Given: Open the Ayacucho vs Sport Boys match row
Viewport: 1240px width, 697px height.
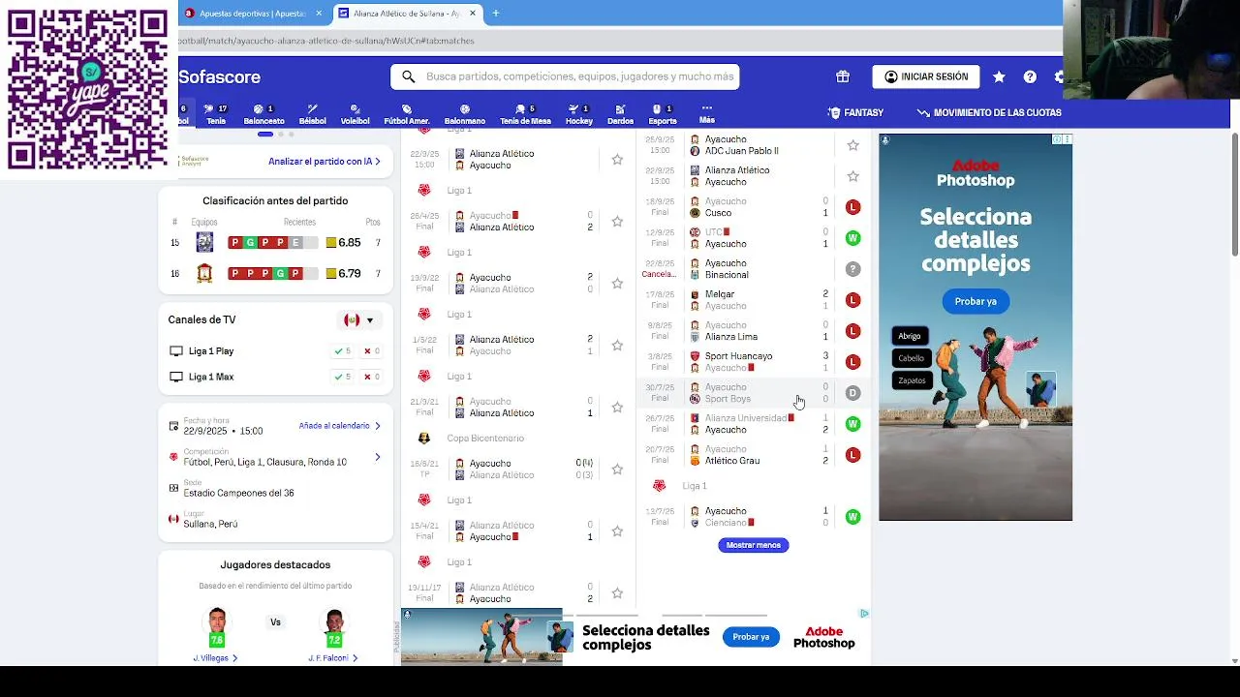Looking at the screenshot, I should point(754,393).
